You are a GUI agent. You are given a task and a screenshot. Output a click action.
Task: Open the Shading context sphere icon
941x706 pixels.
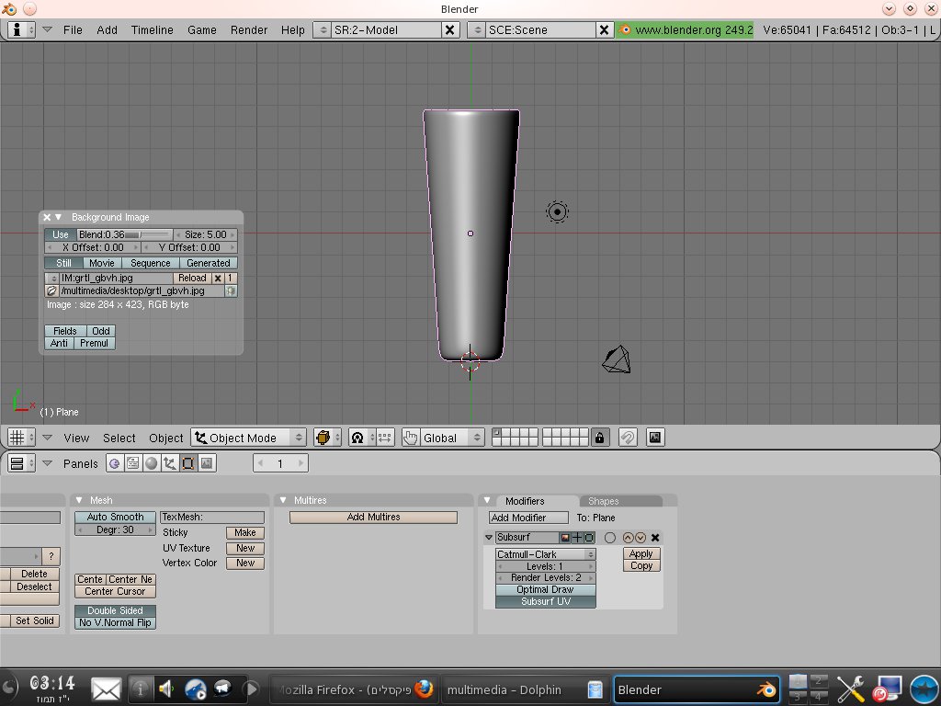pyautogui.click(x=151, y=464)
